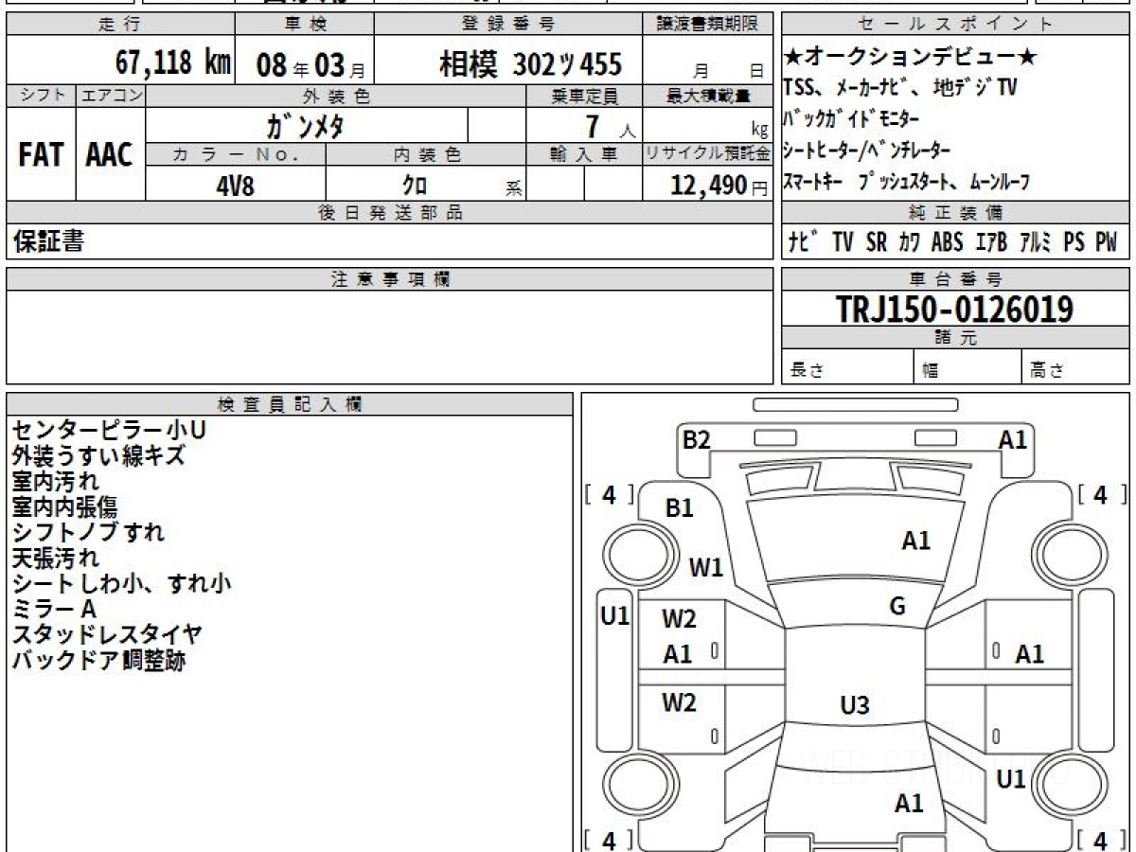This screenshot has height=852, width=1136.
Task: Select the seating capacity 7 人
Action: (x=611, y=125)
